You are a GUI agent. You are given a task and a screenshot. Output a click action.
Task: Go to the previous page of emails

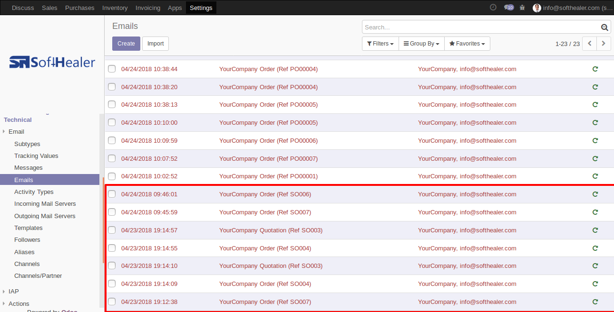pyautogui.click(x=590, y=44)
